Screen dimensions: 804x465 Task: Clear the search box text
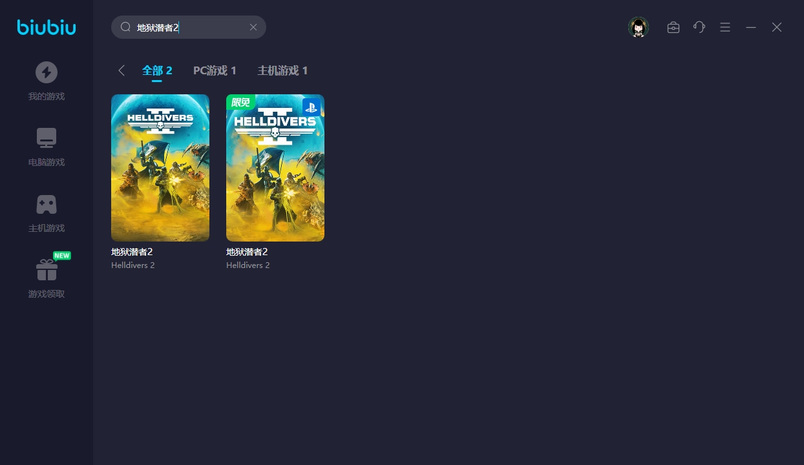click(x=253, y=27)
